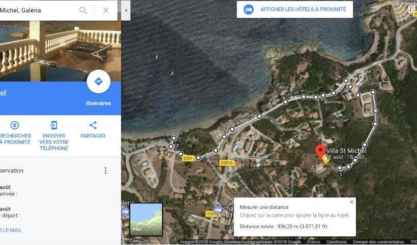Collapse the side panel arrow
This screenshot has height=245, width=417.
click(x=126, y=10)
